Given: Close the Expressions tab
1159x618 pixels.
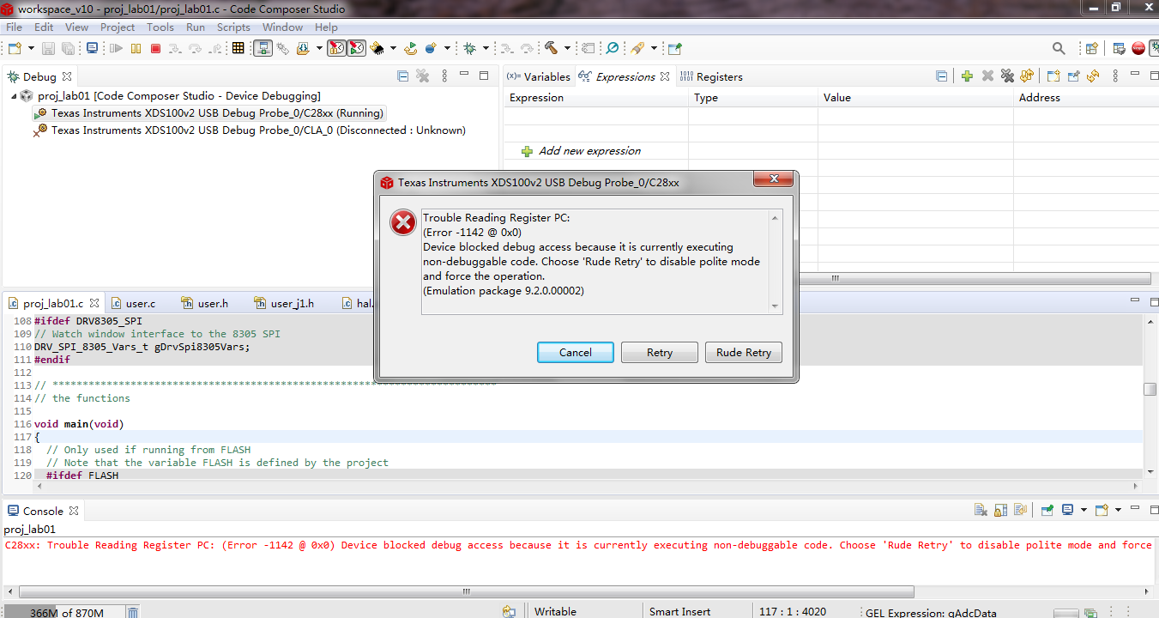Looking at the screenshot, I should pos(664,76).
